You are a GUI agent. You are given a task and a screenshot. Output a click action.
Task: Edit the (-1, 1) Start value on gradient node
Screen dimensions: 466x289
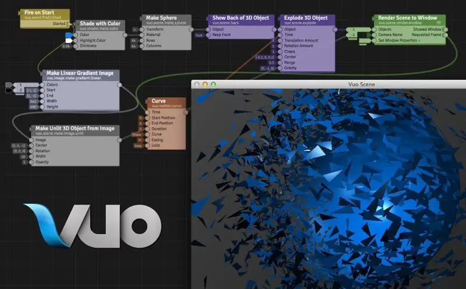[31, 90]
